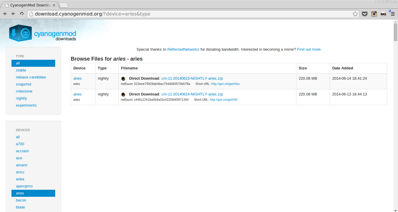Click the 'Find out more.' link
This screenshot has width=398, height=212.
309,49
